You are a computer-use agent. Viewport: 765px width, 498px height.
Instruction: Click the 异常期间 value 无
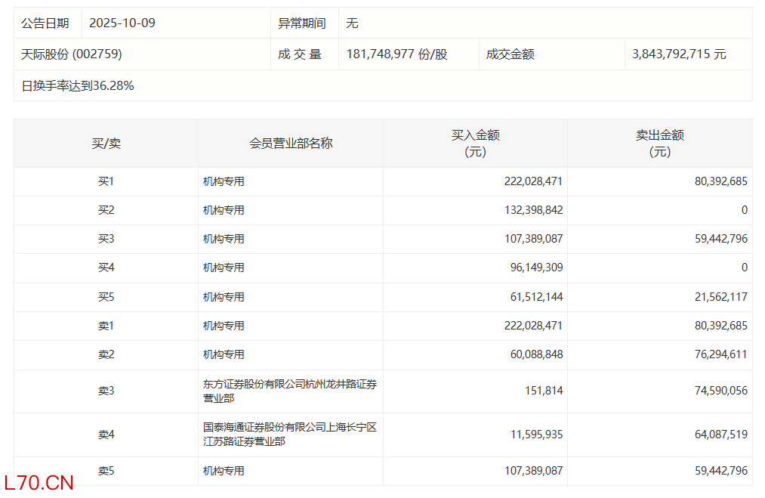tap(352, 23)
